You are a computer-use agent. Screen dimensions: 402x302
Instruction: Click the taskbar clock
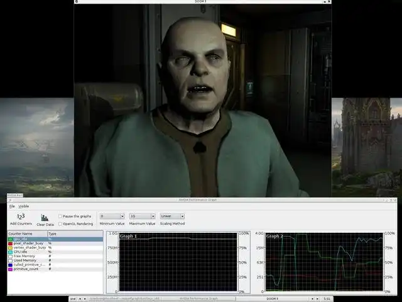327,299
